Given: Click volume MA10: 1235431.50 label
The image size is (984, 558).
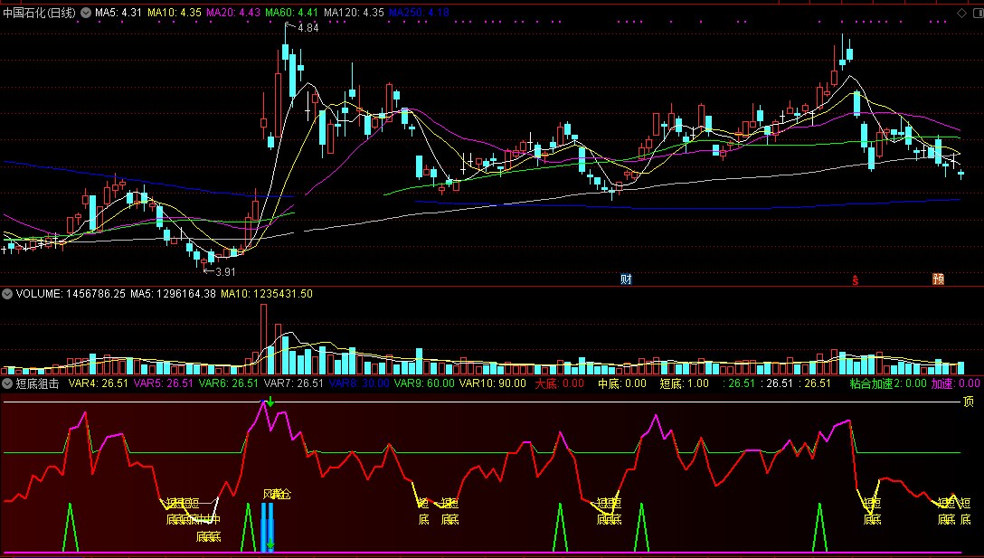Looking at the screenshot, I should [267, 294].
